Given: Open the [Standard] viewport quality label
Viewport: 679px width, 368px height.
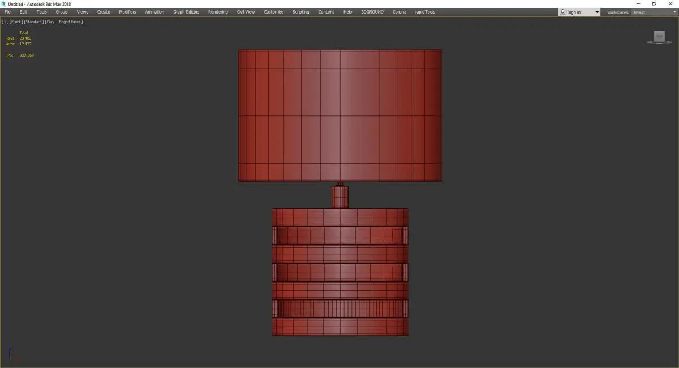Looking at the screenshot, I should click(x=34, y=22).
